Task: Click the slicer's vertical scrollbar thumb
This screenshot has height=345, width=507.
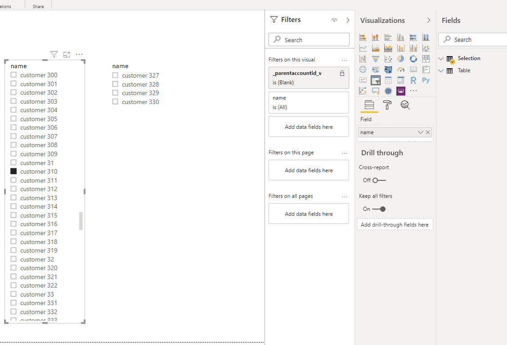Action: [81, 221]
